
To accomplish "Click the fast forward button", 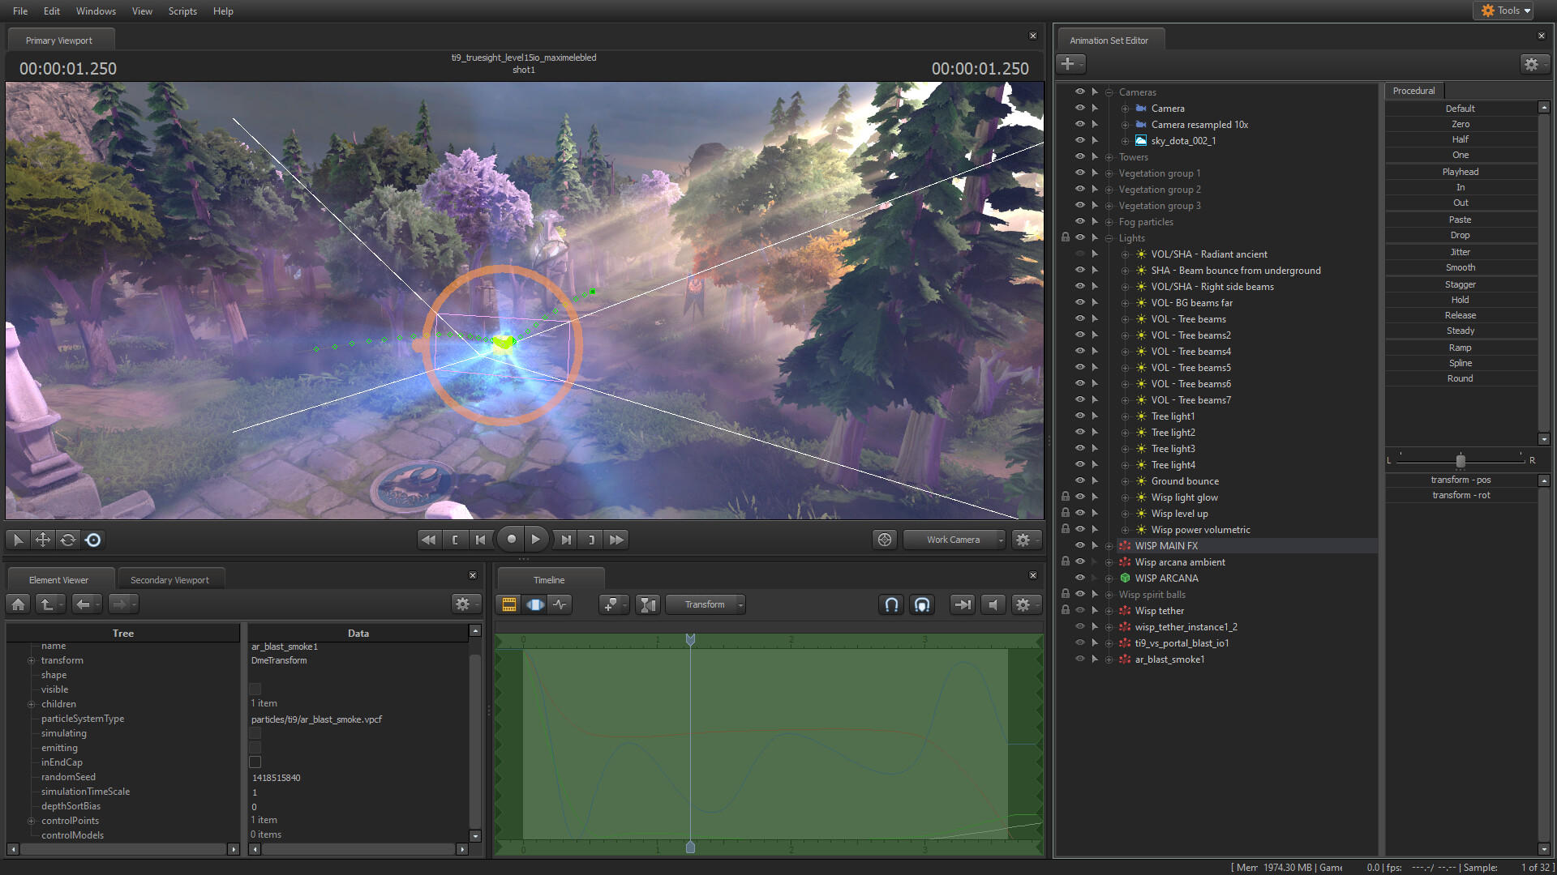I will 617,540.
